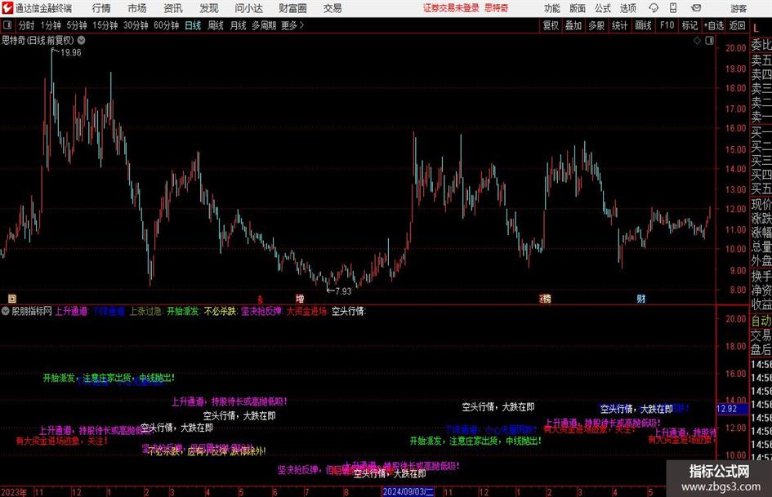772x497 pixels.
Task: Click the 空头行情 indicator legend label
Action: (x=349, y=312)
